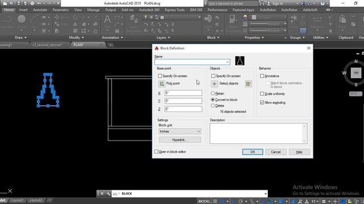
Task: Click the Group icon in Groups panel
Action: pos(293,19)
